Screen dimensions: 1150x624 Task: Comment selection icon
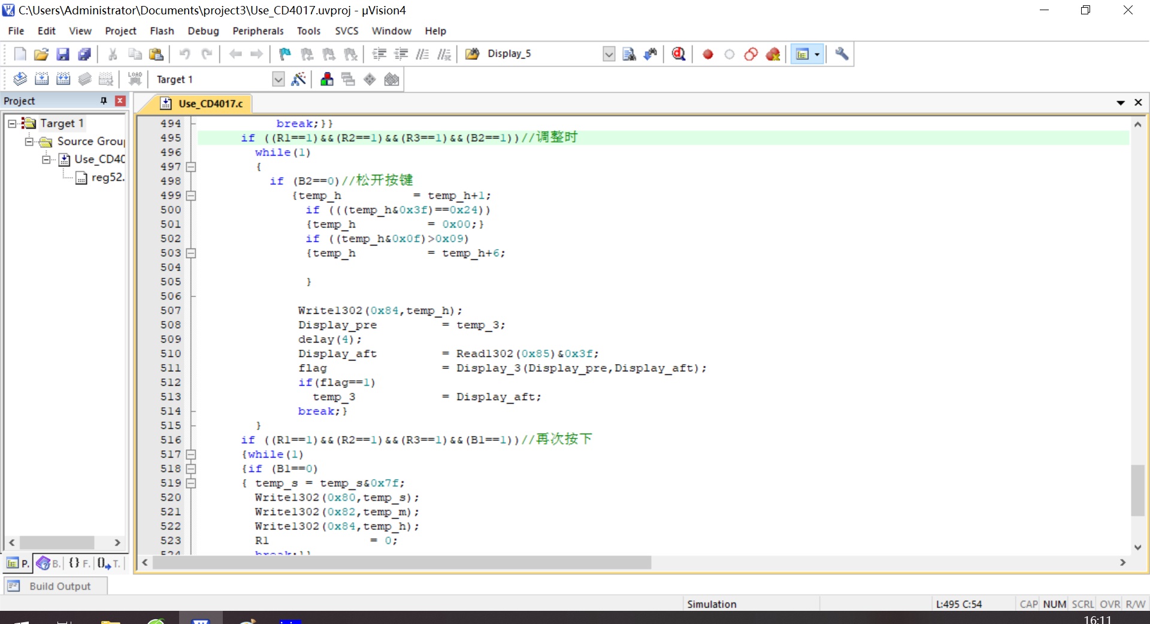click(422, 54)
